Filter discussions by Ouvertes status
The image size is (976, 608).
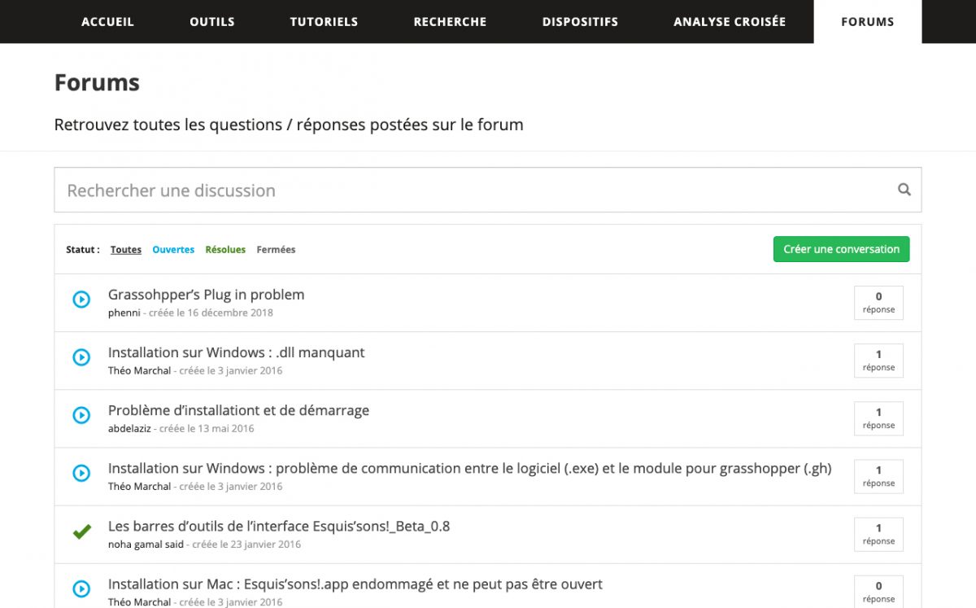coord(173,250)
